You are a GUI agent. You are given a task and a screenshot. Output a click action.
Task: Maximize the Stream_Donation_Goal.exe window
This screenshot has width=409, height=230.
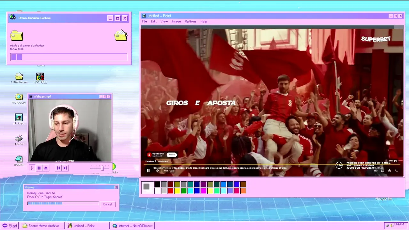click(x=118, y=18)
